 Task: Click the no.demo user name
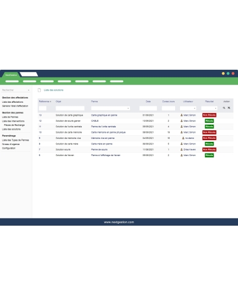coord(190,138)
